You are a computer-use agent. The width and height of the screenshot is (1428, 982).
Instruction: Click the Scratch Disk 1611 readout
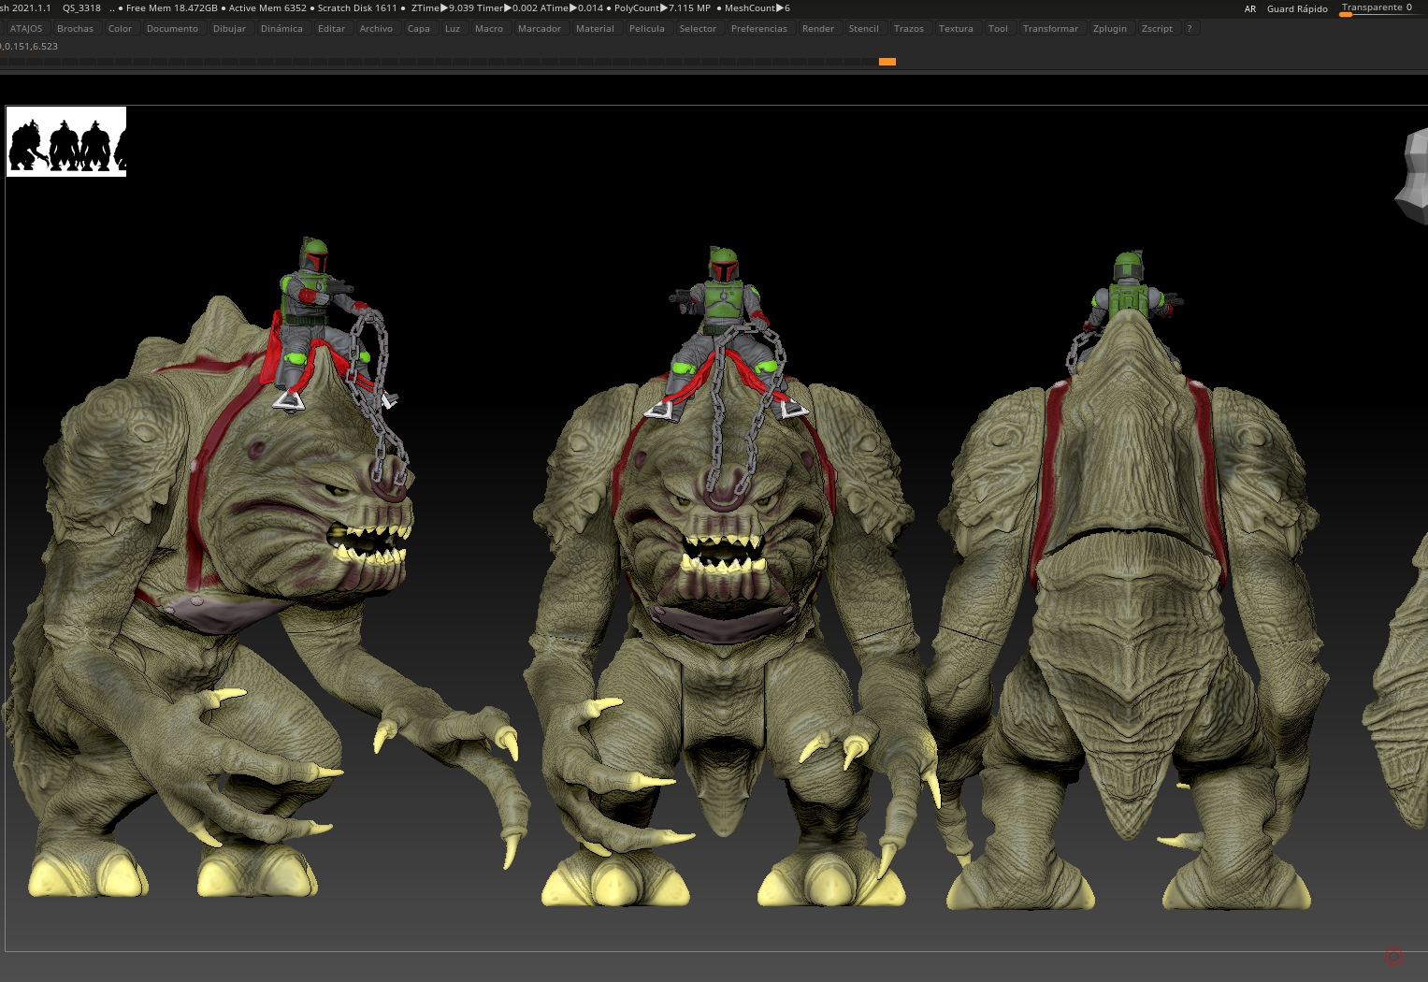357,8
